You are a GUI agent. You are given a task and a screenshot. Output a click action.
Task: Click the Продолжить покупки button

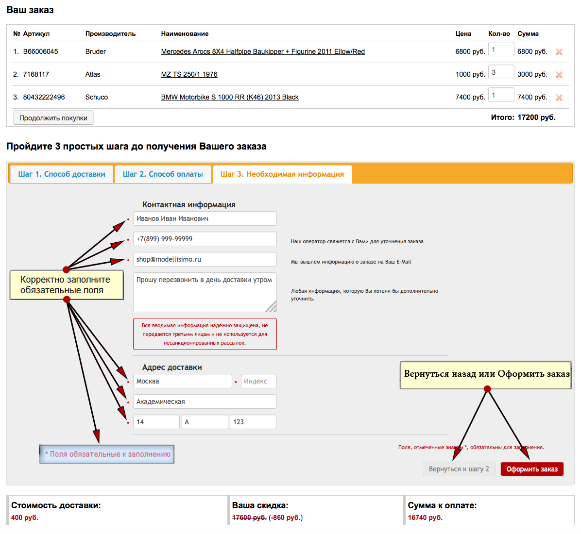53,118
